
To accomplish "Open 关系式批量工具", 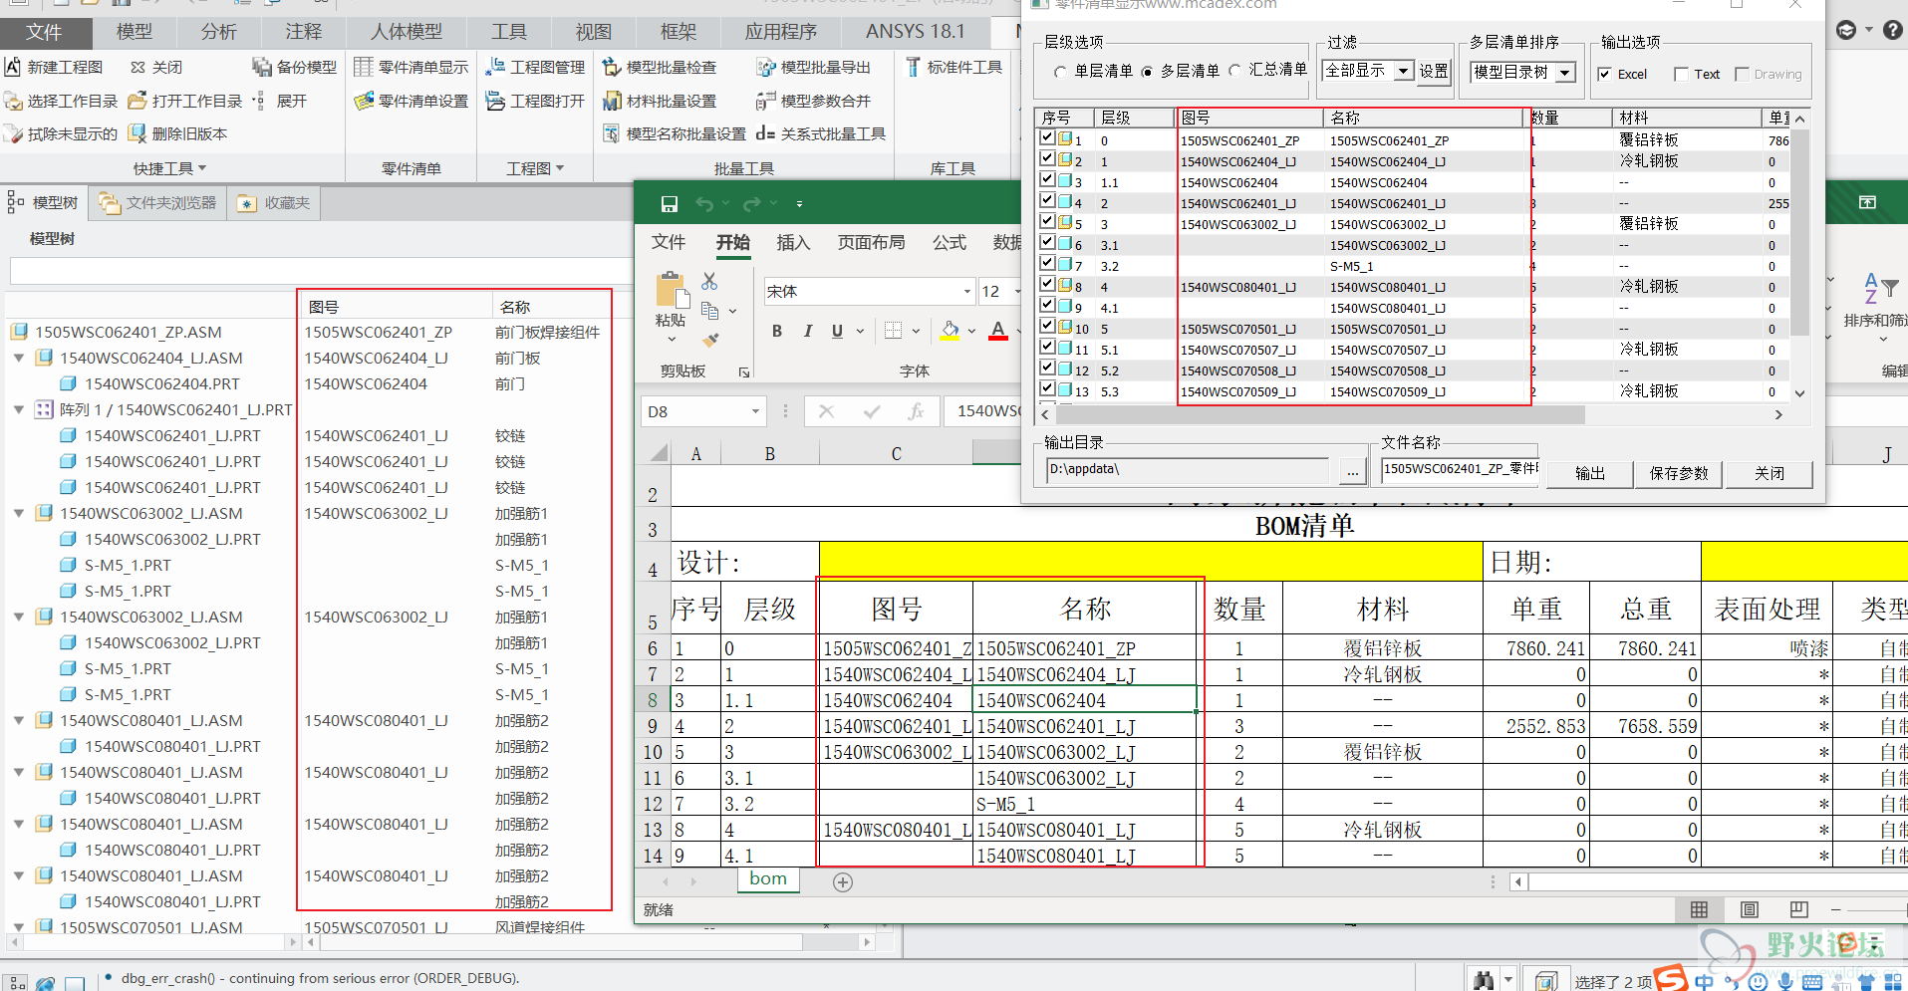I will tap(821, 133).
